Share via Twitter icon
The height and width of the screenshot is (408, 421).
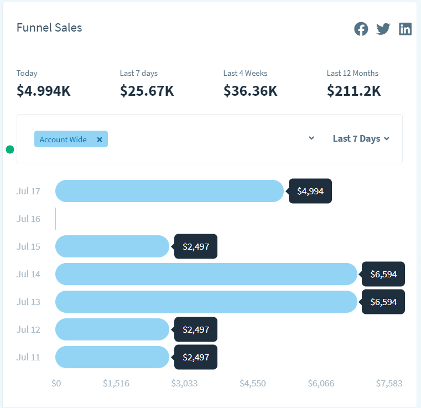(383, 29)
